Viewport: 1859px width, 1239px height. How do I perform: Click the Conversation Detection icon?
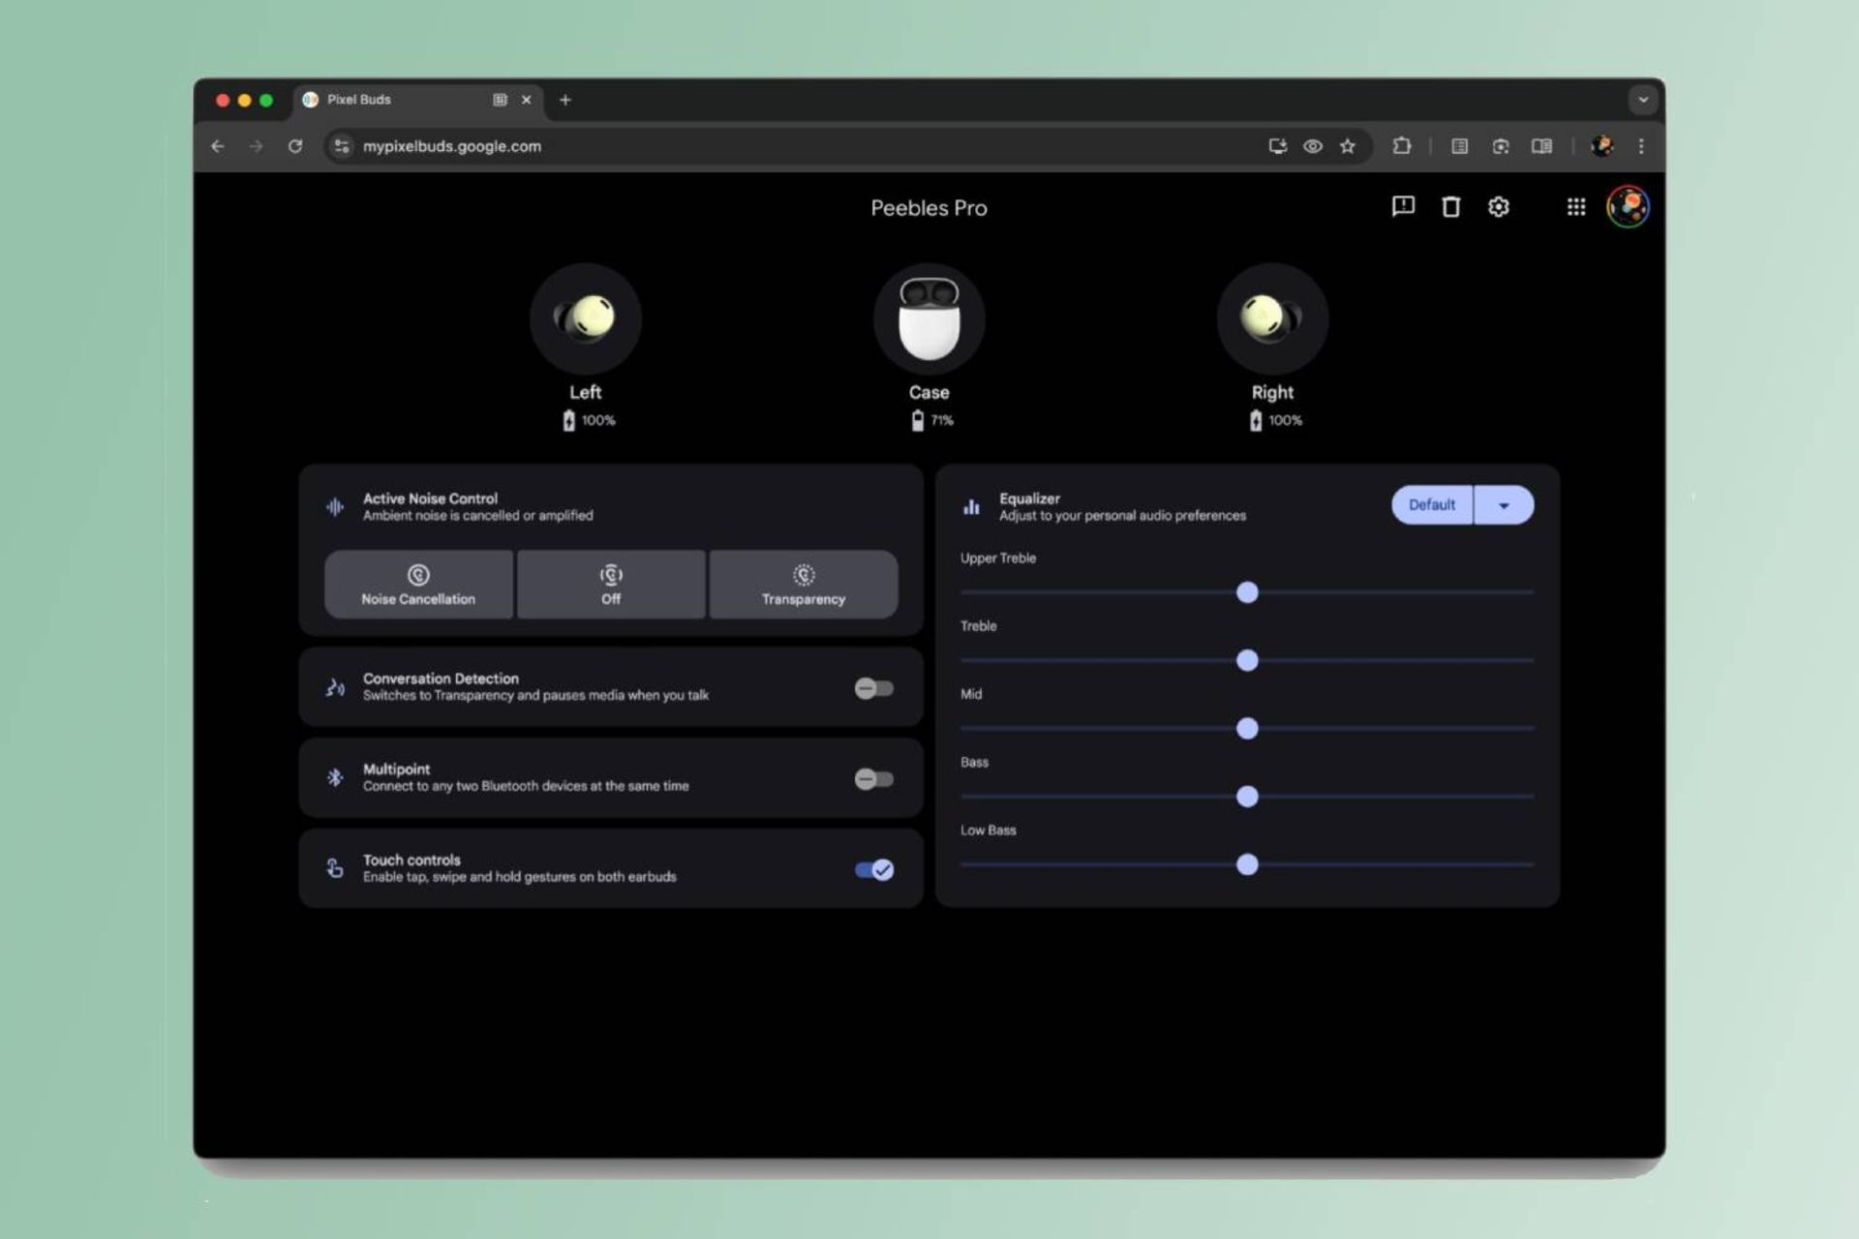(x=335, y=687)
